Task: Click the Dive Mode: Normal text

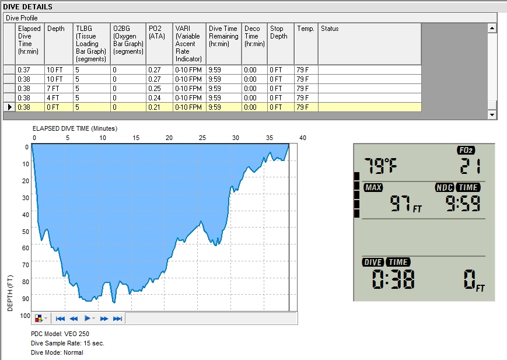Action: 57,352
